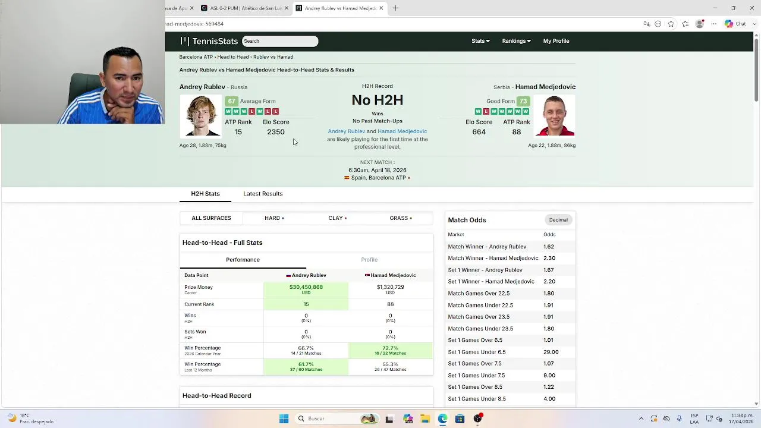Click the TennisStats logo
Viewport: 761px width, 428px height.
pos(209,41)
